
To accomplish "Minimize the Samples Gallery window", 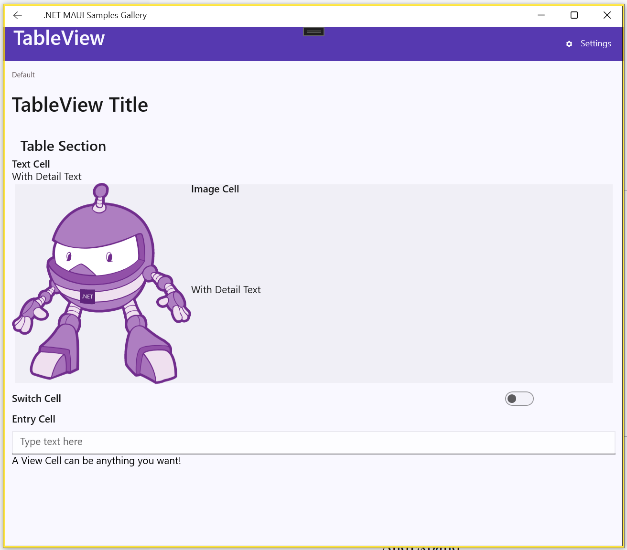I will (x=541, y=15).
